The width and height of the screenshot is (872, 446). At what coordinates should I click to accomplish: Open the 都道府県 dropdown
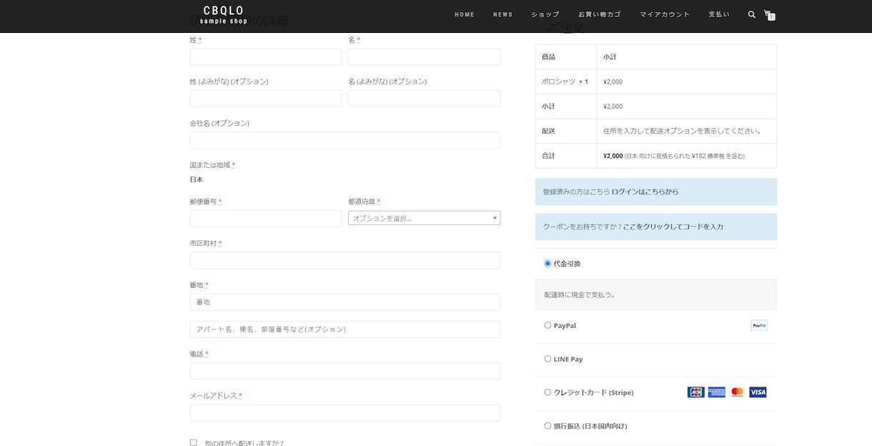pos(424,218)
